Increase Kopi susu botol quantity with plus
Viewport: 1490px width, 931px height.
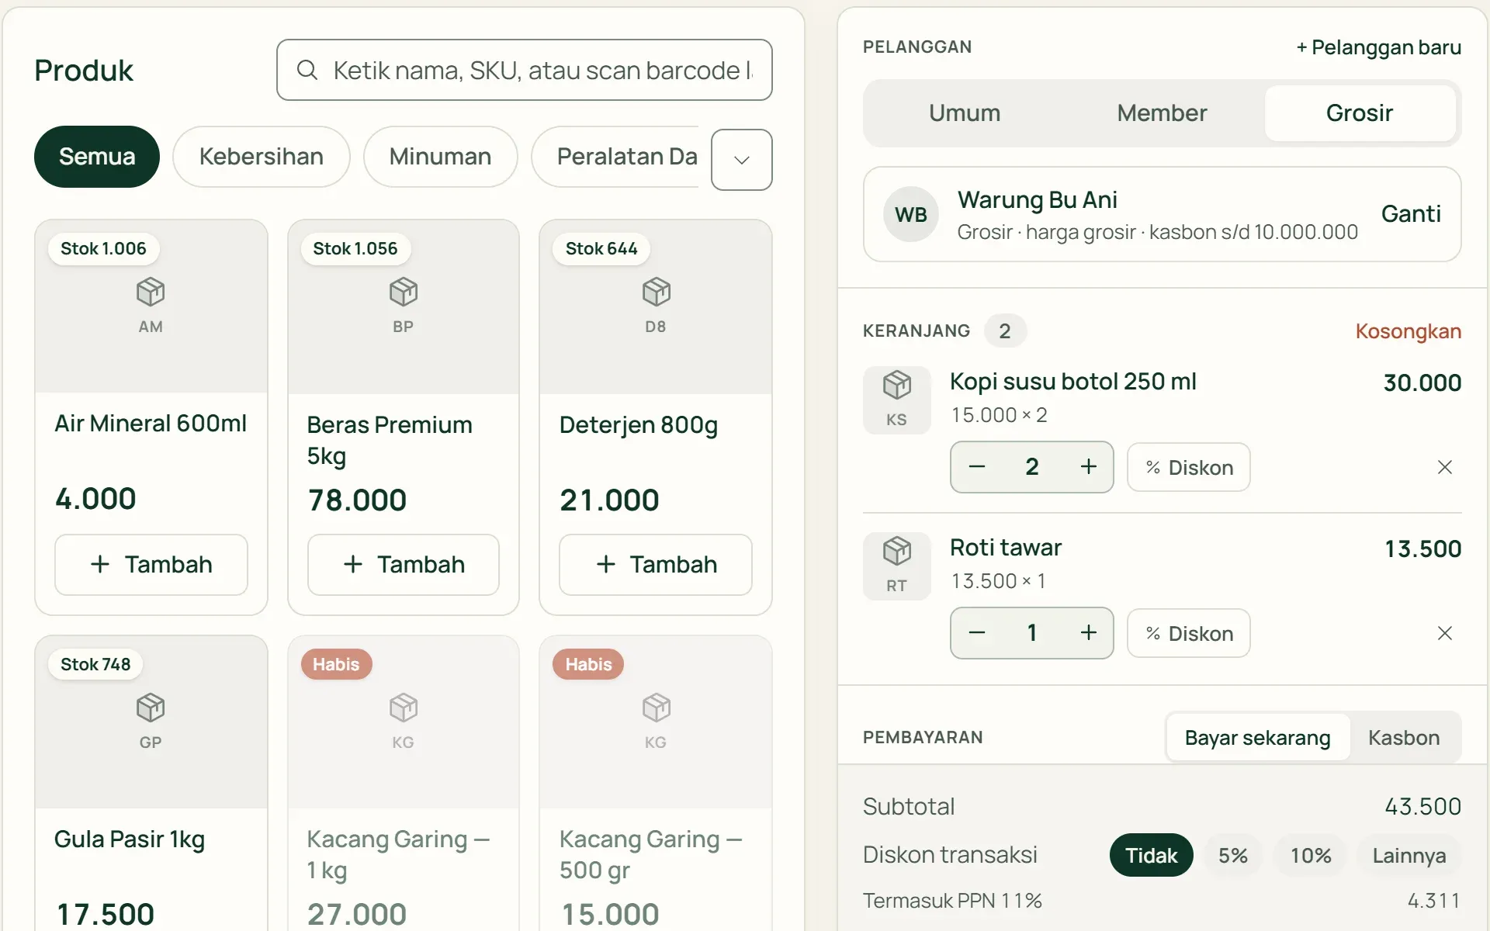coord(1088,467)
